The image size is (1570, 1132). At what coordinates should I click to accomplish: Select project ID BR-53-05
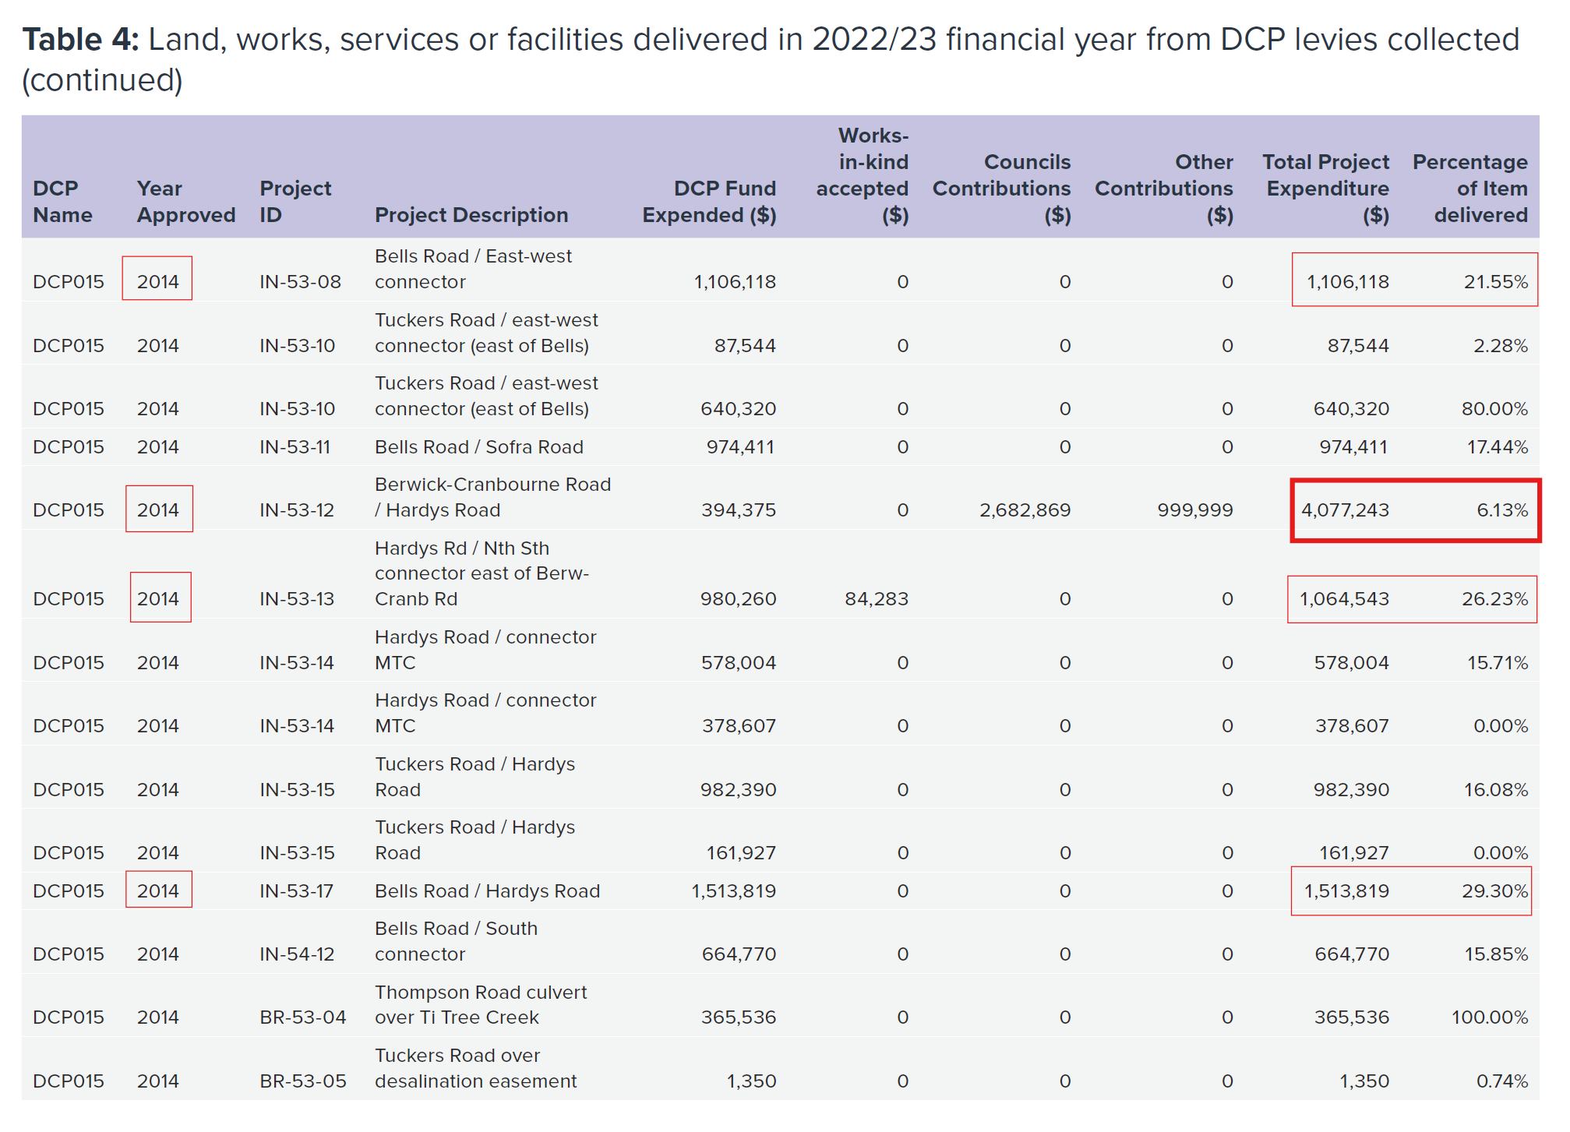(x=302, y=1081)
